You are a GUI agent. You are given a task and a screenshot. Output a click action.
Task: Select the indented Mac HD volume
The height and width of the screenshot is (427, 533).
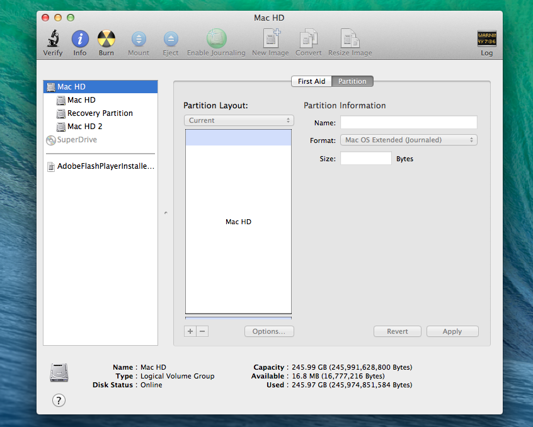[x=101, y=100]
